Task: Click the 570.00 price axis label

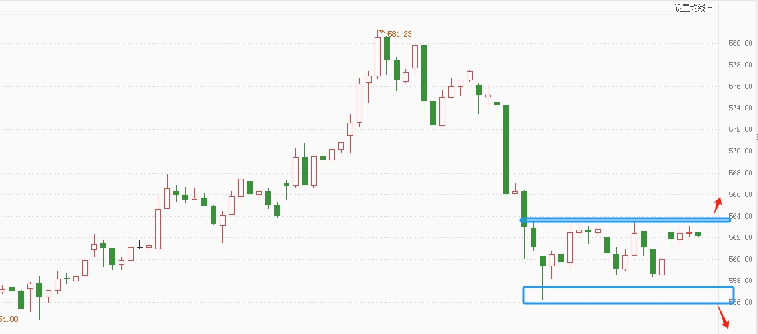Action: (740, 151)
